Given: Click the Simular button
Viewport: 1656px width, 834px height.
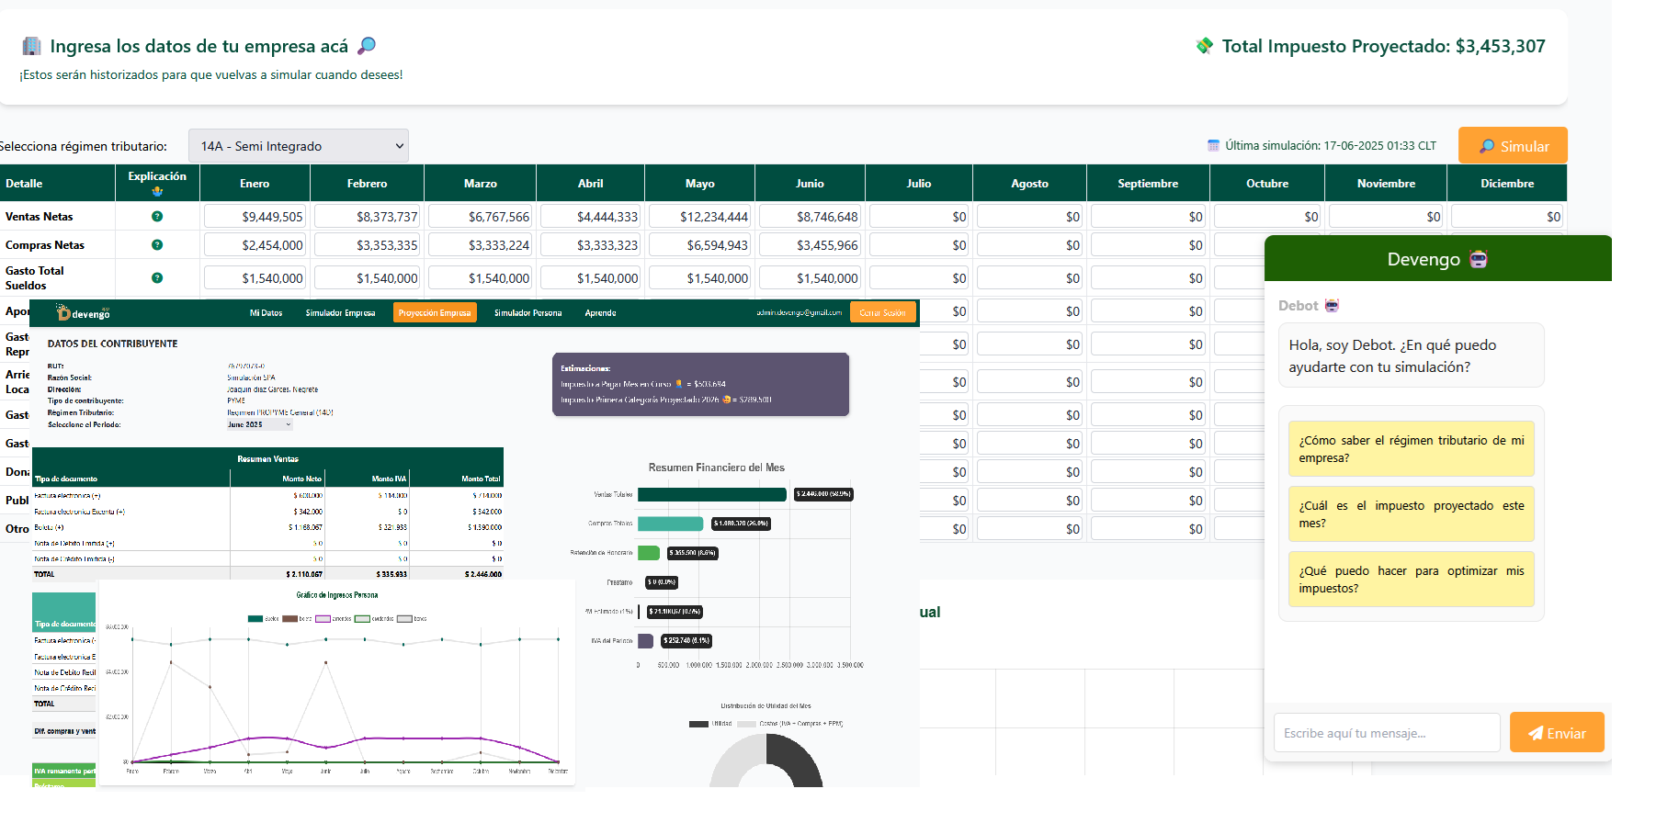Looking at the screenshot, I should tap(1513, 146).
